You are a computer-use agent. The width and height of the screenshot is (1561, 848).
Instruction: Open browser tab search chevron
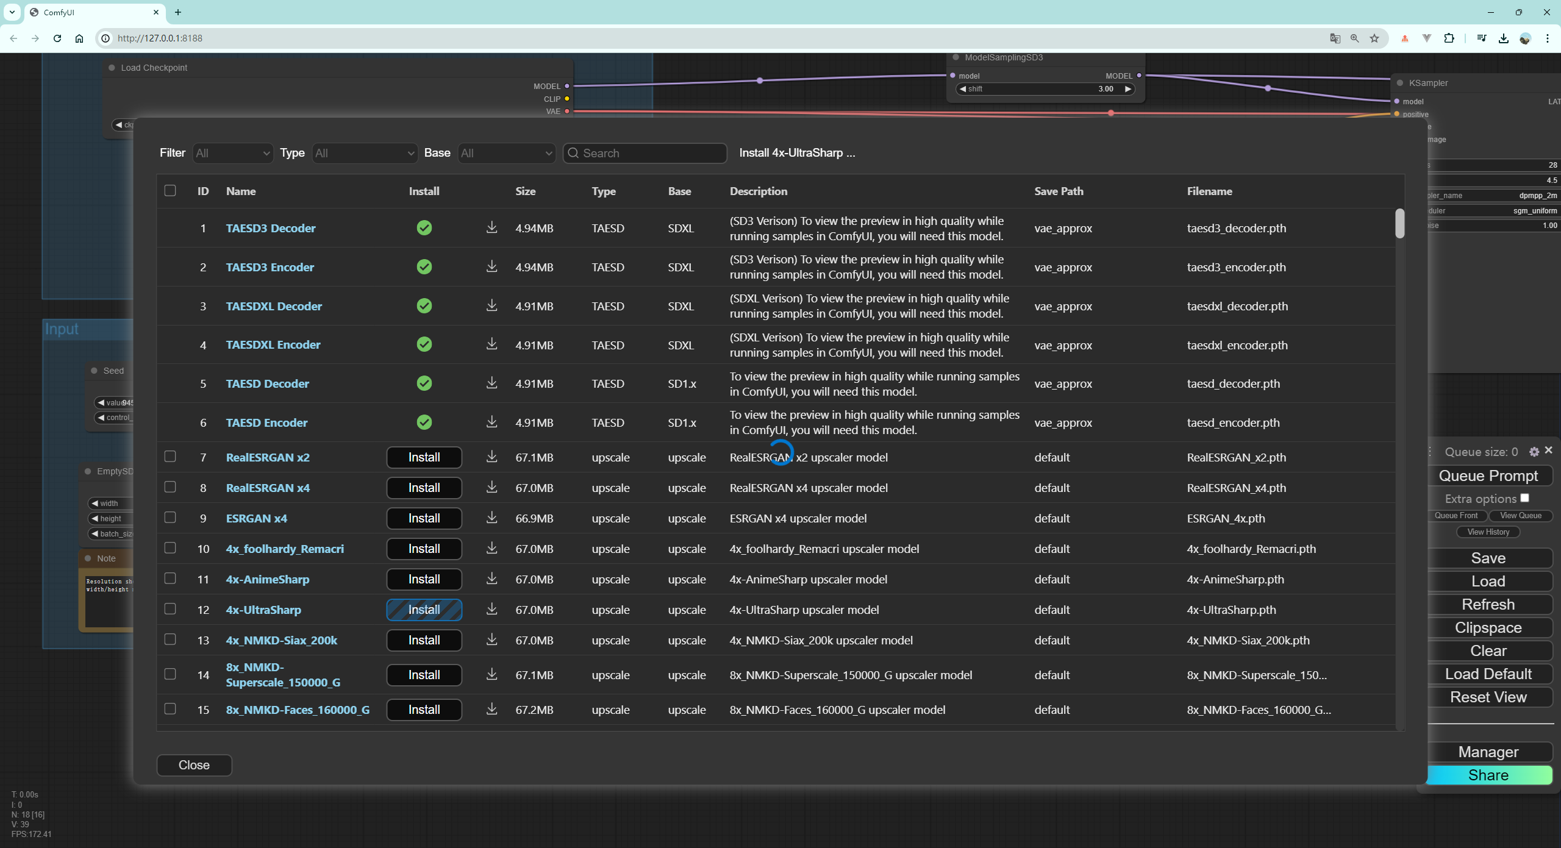click(12, 12)
